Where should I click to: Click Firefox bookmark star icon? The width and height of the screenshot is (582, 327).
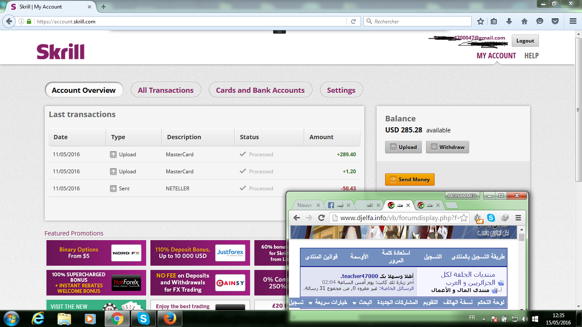click(481, 21)
